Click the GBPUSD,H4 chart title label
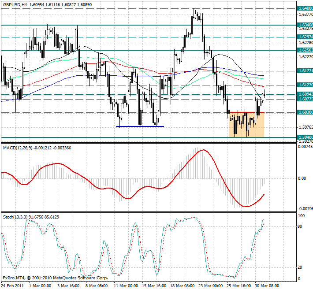 (x=15, y=4)
